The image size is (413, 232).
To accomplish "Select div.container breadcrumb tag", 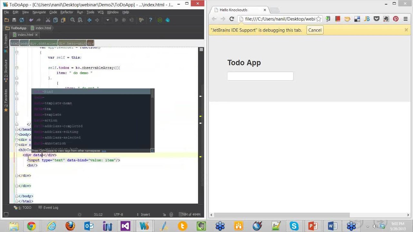I will click(x=44, y=43).
